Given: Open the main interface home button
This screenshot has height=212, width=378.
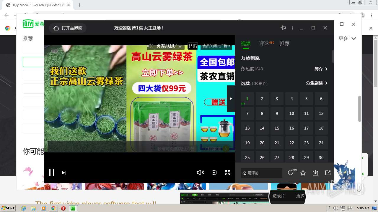Looking at the screenshot, I should (68, 28).
